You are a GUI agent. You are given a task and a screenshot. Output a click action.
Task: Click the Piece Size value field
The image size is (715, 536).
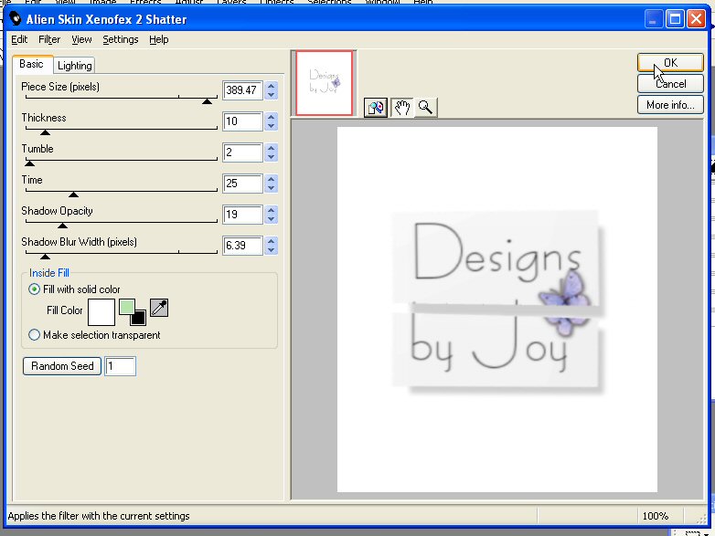[x=242, y=90]
